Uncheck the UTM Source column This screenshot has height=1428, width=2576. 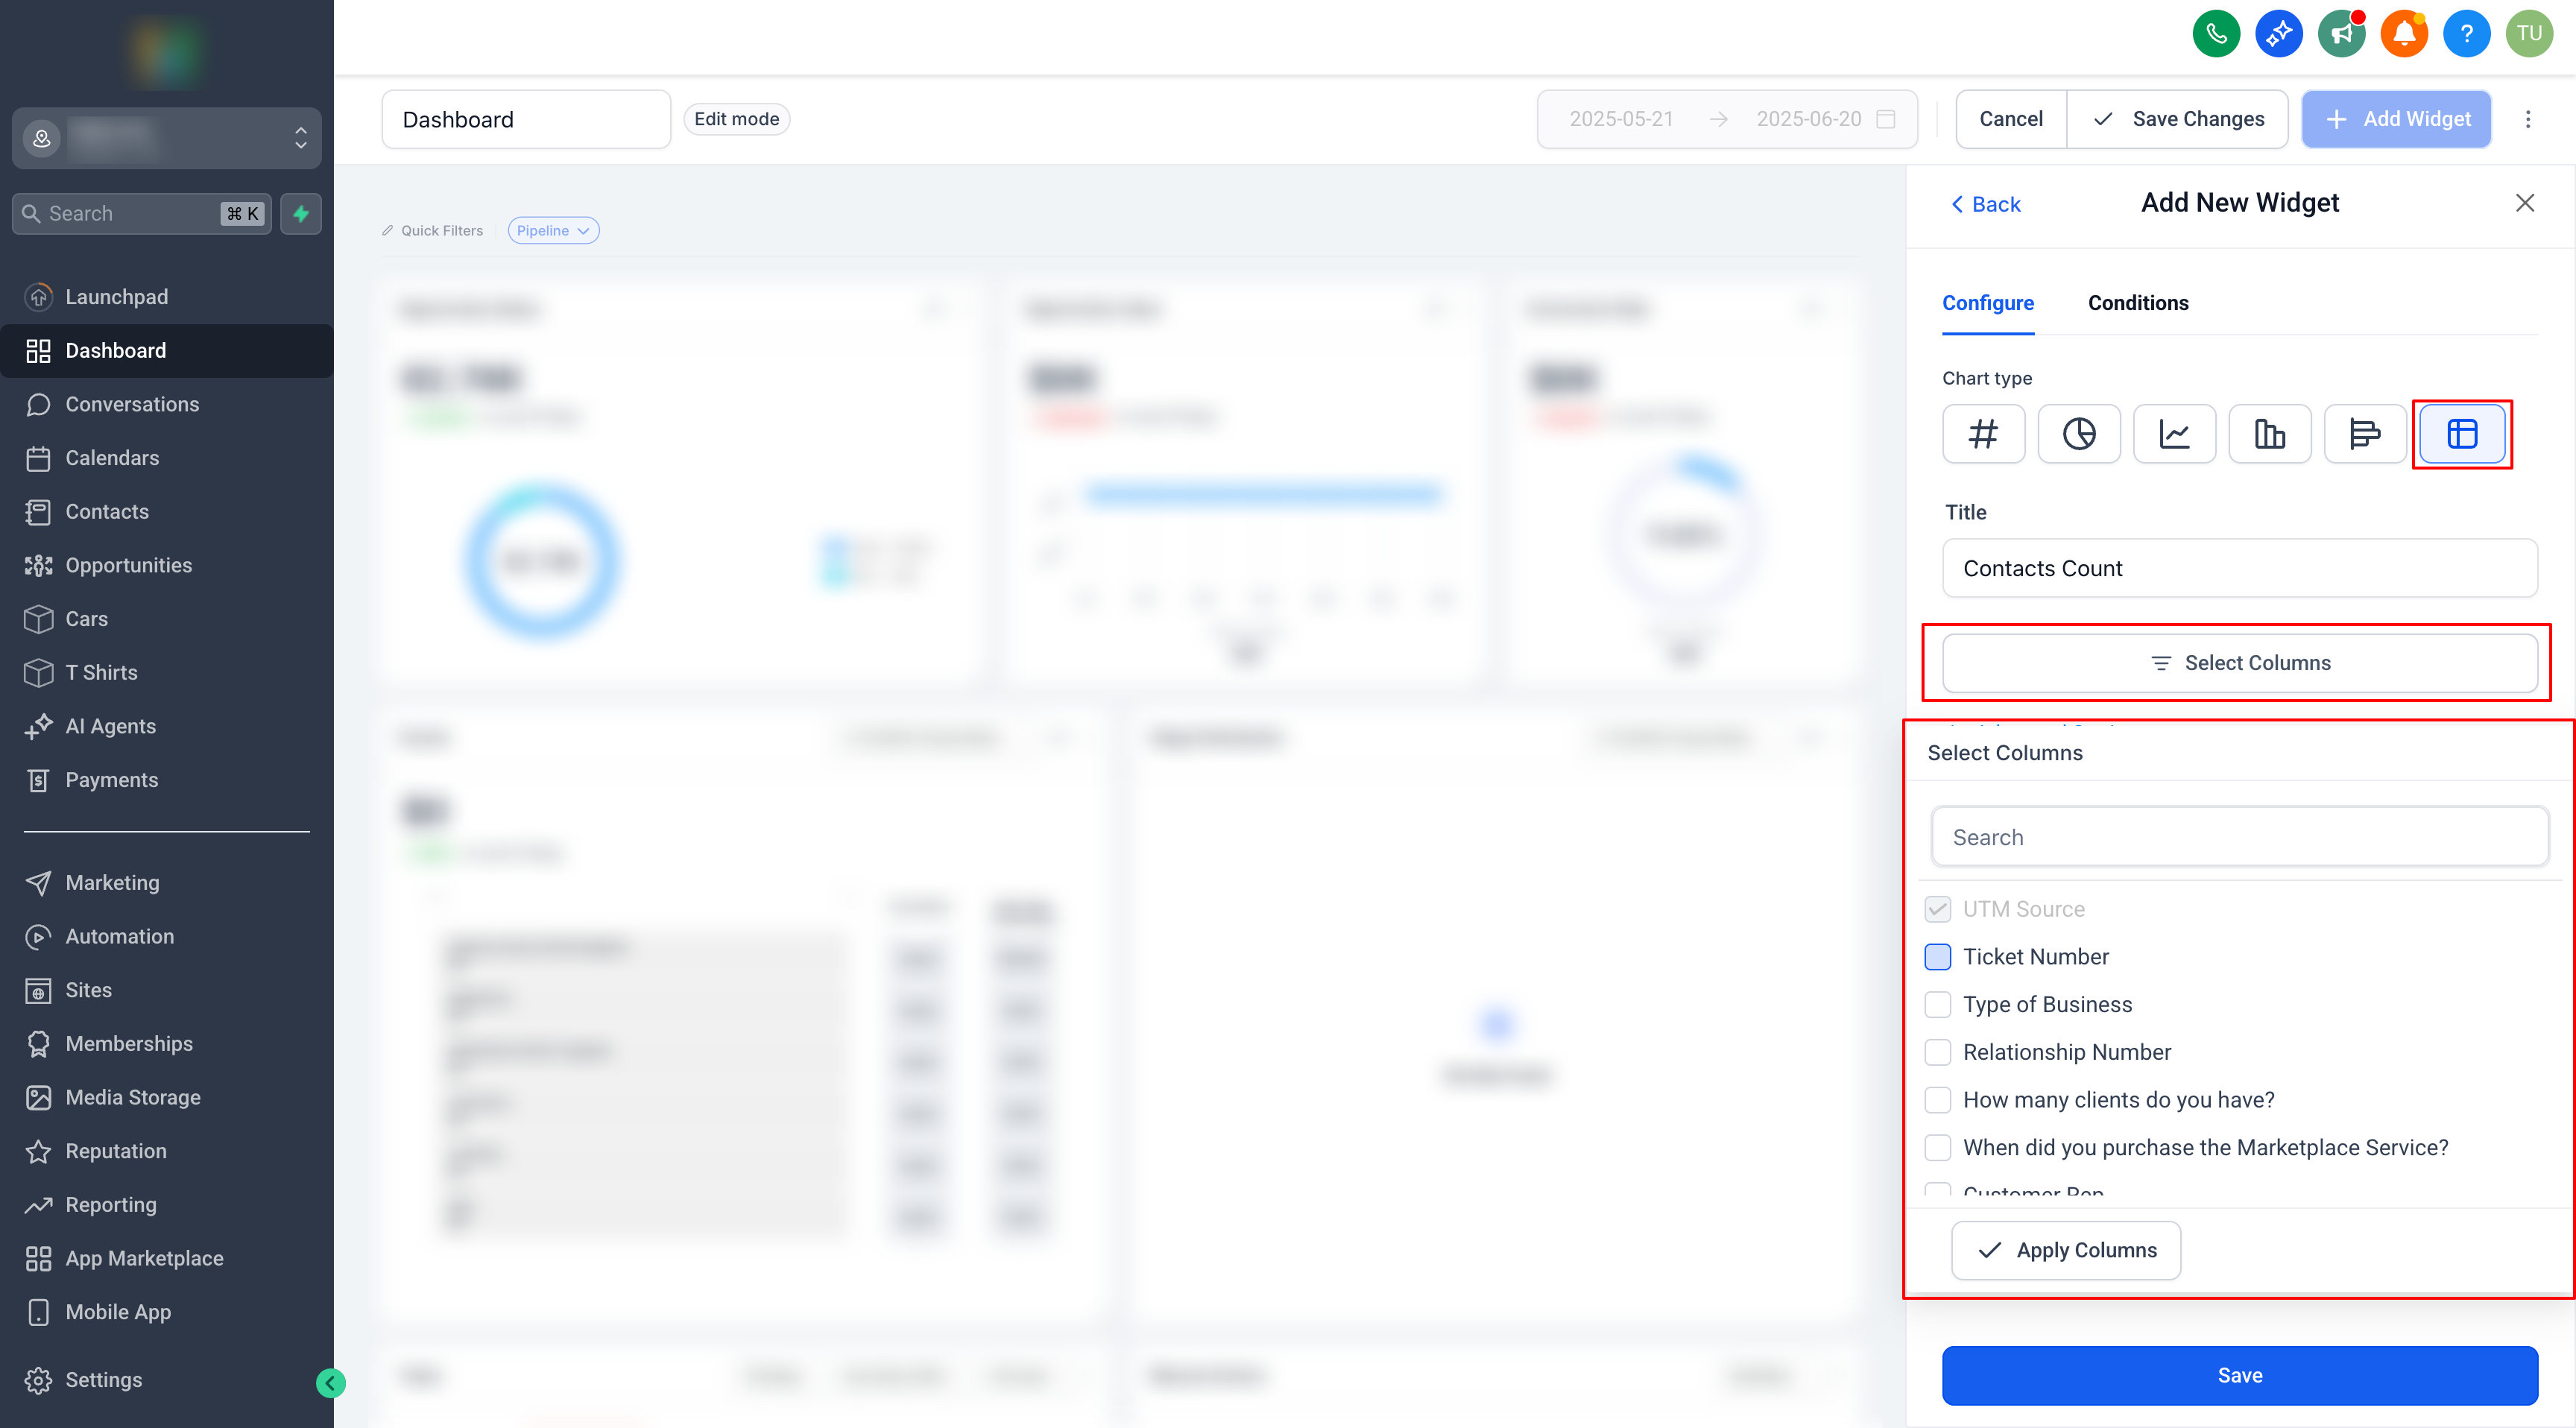(x=1938, y=908)
